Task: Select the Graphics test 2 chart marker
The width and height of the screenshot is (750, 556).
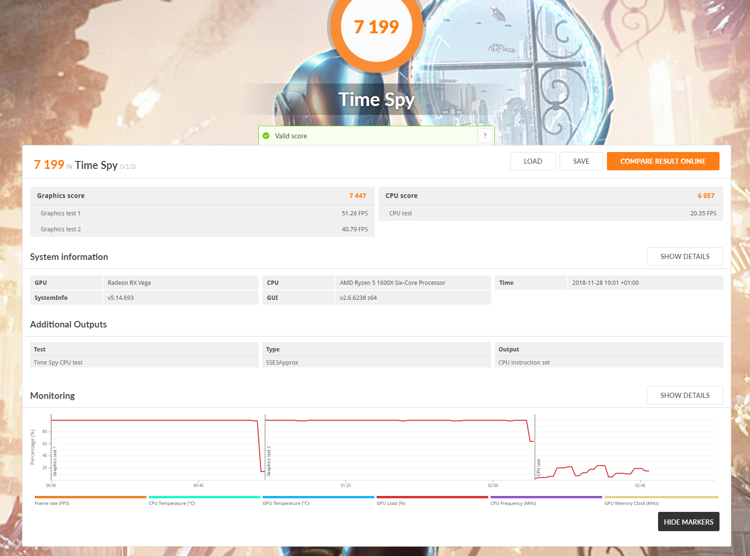Action: point(268,461)
